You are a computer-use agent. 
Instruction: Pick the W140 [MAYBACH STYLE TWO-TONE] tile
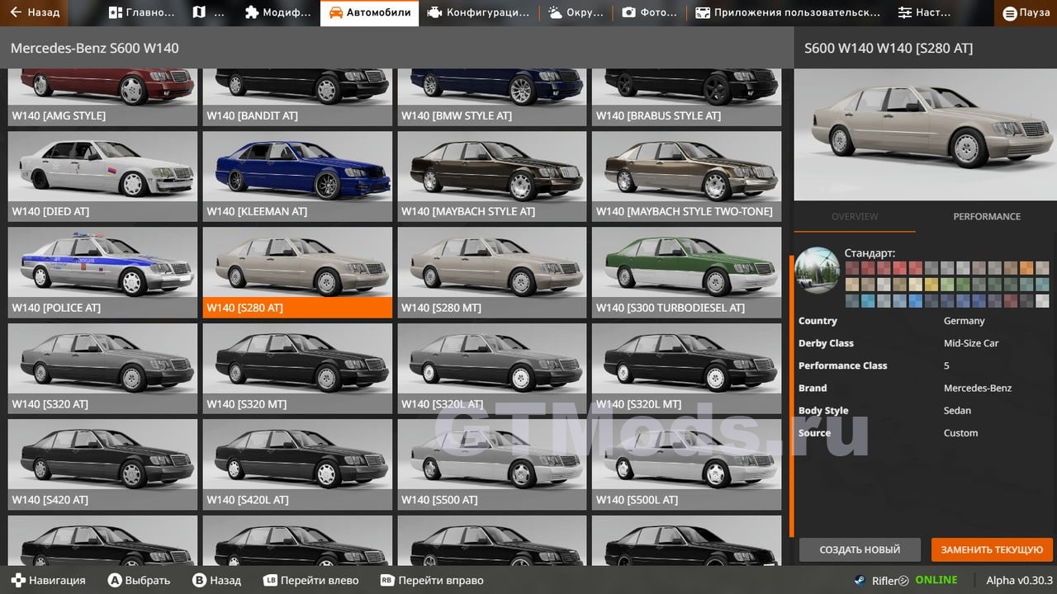[687, 177]
